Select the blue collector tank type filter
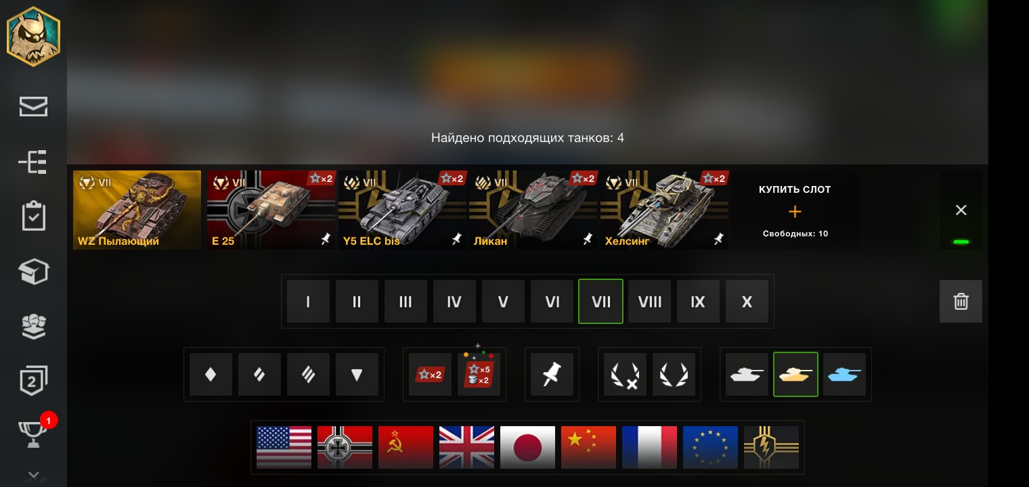This screenshot has height=487, width=1029. pos(844,374)
